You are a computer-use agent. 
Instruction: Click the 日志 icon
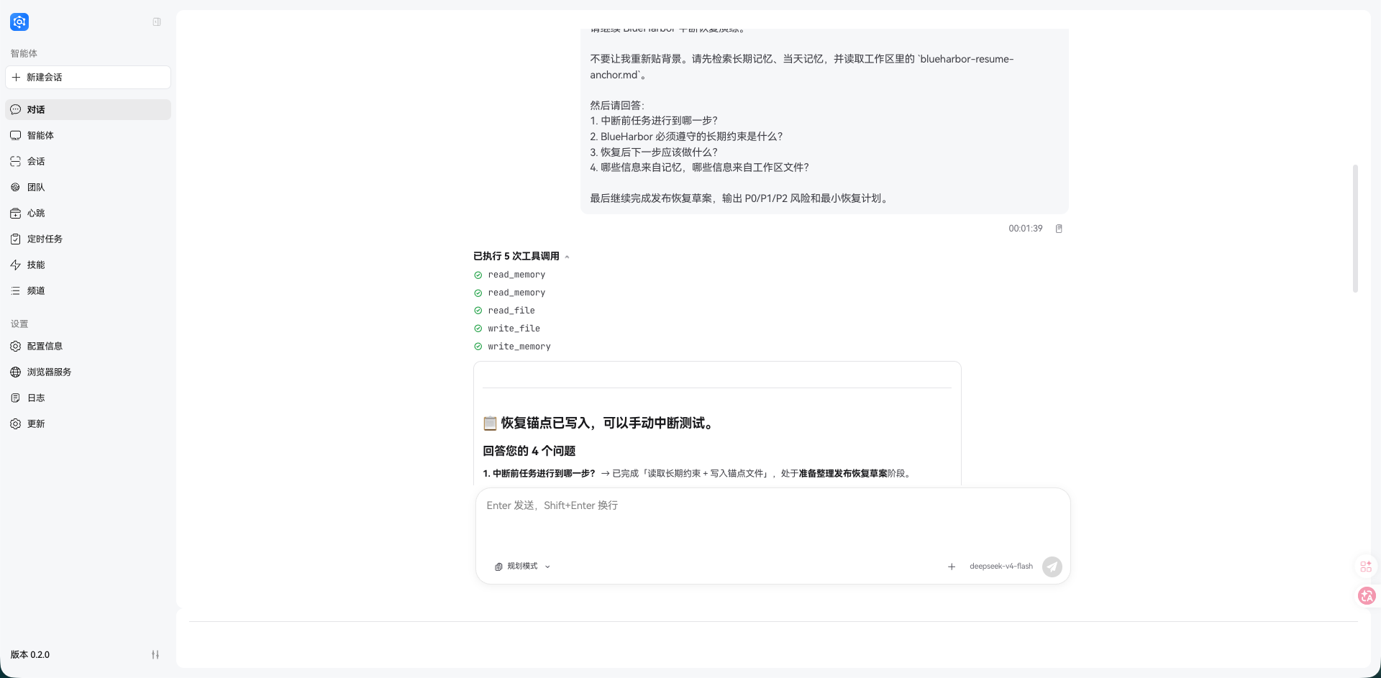pyautogui.click(x=16, y=398)
